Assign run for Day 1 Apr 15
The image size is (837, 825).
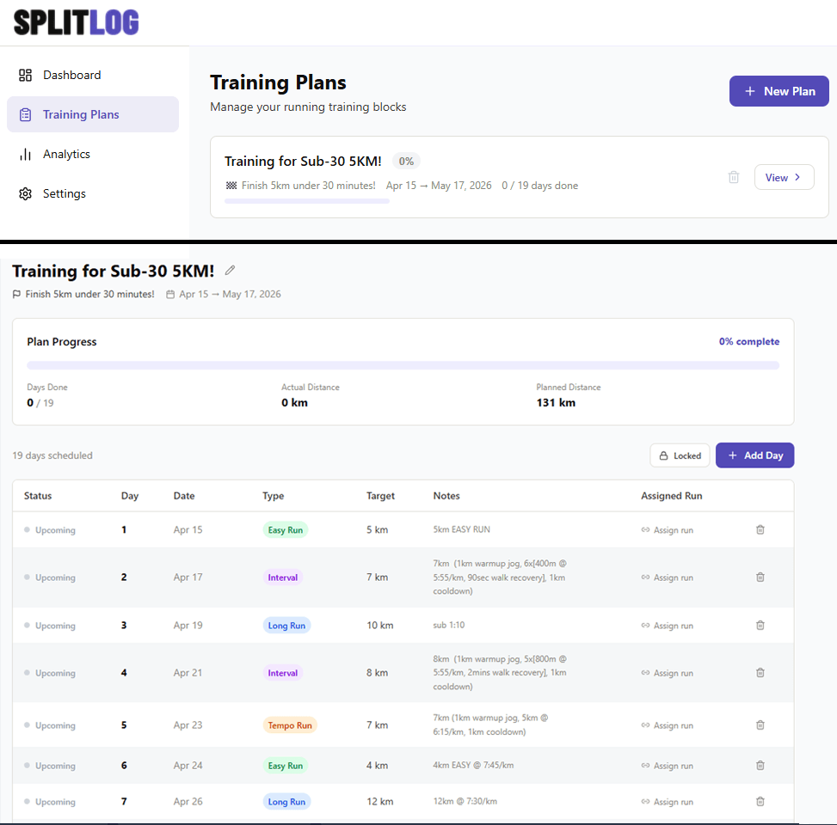pyautogui.click(x=668, y=530)
